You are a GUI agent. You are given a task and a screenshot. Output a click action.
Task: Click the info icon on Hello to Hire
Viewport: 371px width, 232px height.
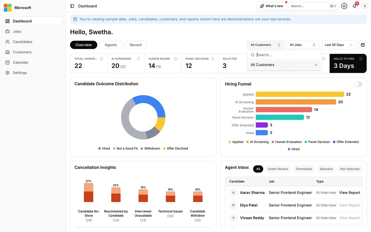pyautogui.click(x=361, y=59)
